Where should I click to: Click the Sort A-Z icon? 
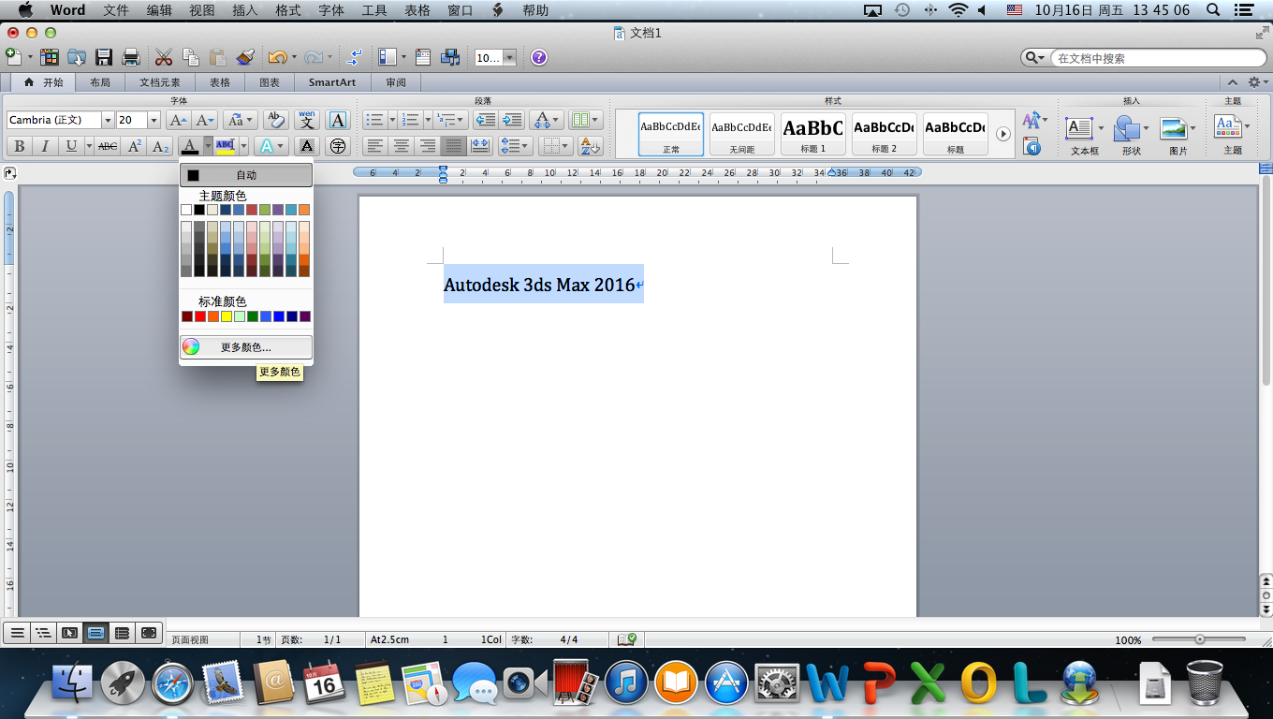(x=590, y=146)
